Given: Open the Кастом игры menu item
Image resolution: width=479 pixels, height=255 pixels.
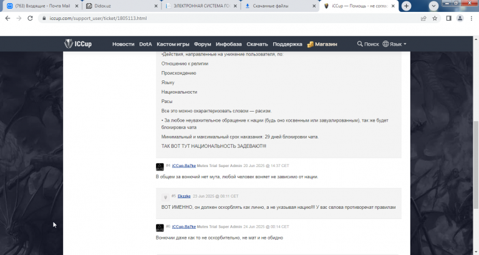Looking at the screenshot, I should pos(173,44).
